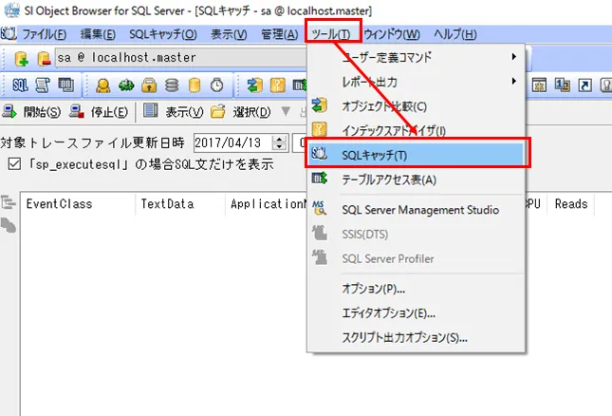Viewport: 612px width, 416px height.
Task: Click the 選択(D) folder button
Action: [x=240, y=112]
